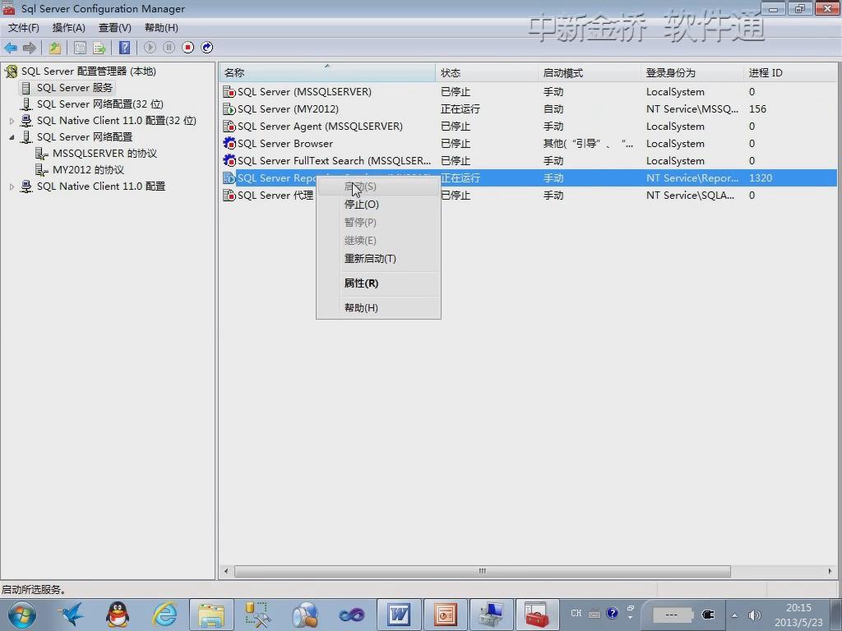
Task: Collapse the SQL Server 网络配置 node triangle
Action: click(x=12, y=137)
